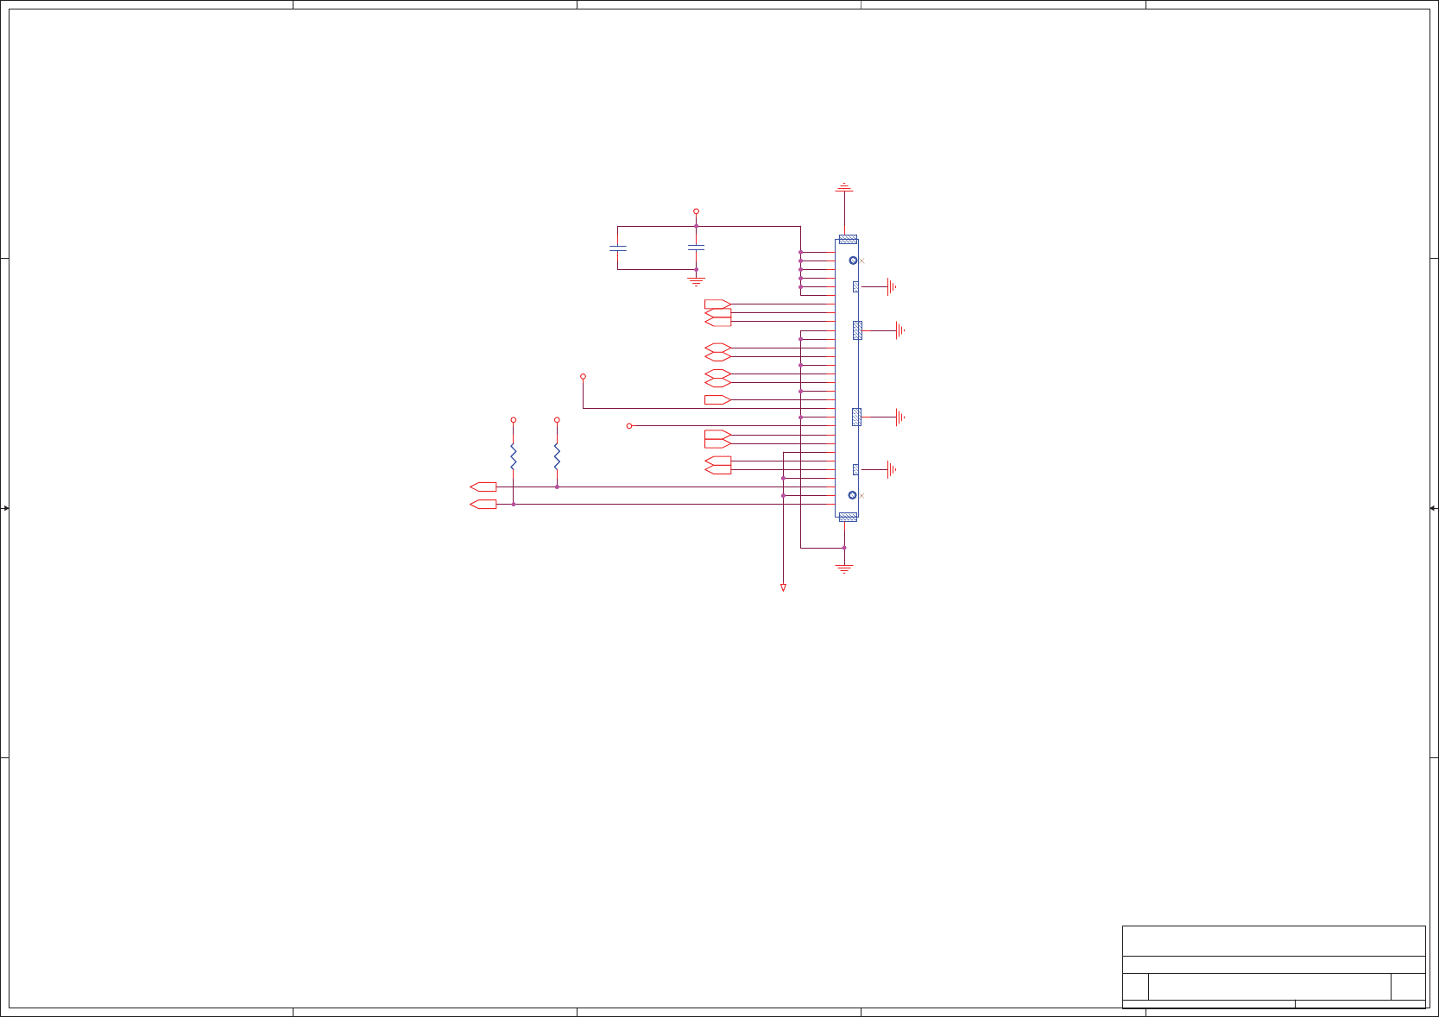Select the ground symbol above the connector

point(844,187)
